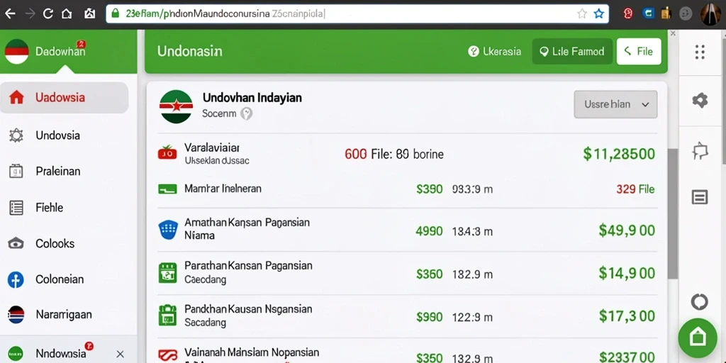The image size is (726, 363).
Task: Click the Varalaviaiar row red icon
Action: pos(167,152)
